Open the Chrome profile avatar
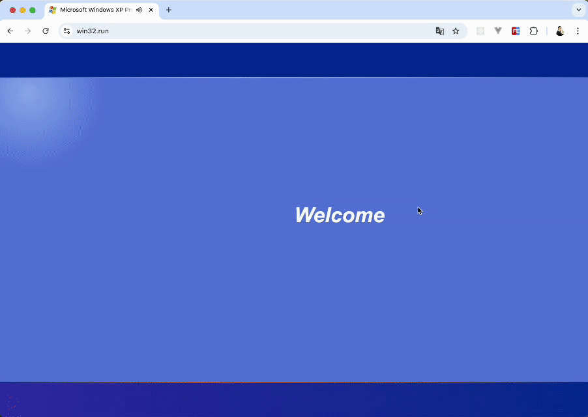Viewport: 588px width, 417px height. click(560, 31)
